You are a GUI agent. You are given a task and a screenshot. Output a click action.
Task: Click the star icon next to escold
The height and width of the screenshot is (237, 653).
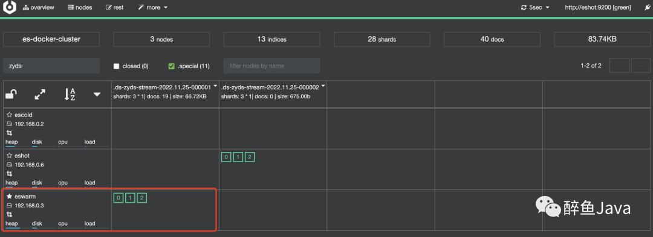[x=9, y=115]
